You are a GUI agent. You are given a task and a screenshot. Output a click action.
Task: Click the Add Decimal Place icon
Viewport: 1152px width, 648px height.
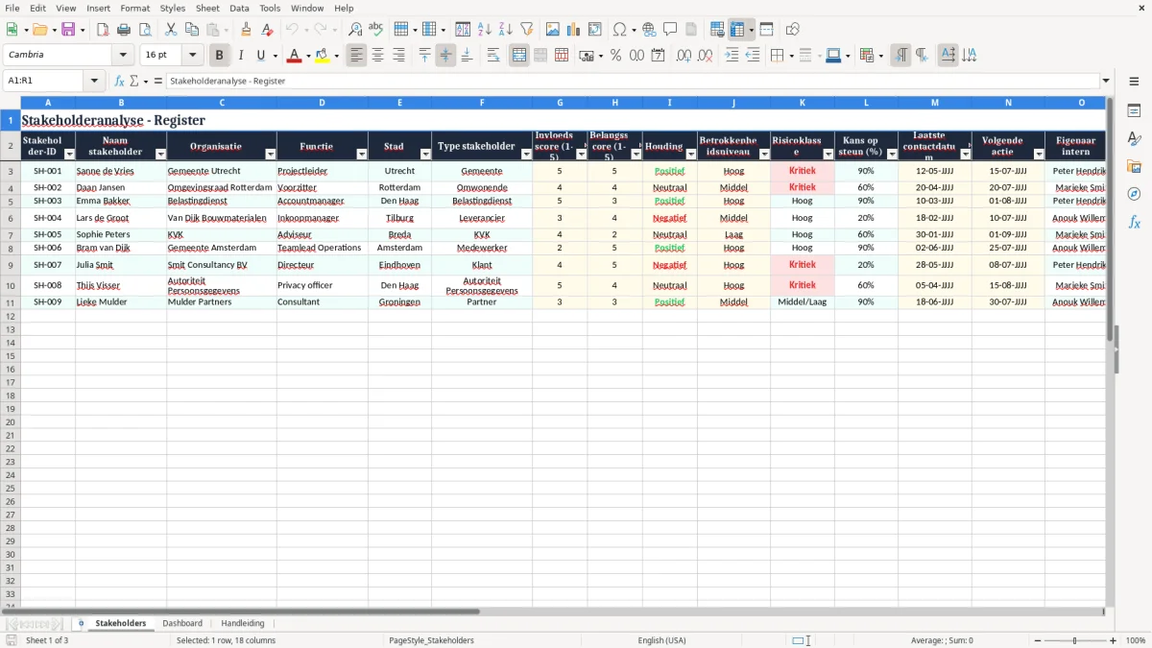685,56
